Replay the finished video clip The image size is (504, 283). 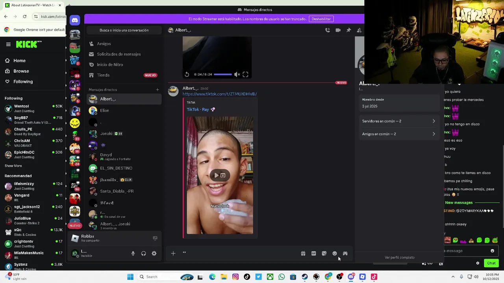[187, 74]
